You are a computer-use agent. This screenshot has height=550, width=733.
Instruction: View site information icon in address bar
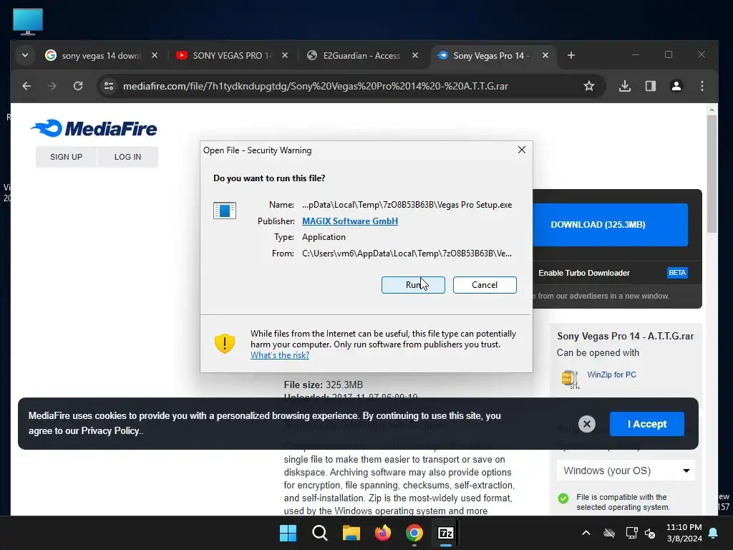(109, 86)
